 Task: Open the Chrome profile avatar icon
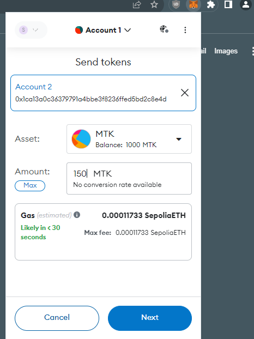coord(246,4)
